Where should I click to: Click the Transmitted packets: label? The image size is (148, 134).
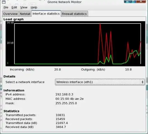[21, 115]
